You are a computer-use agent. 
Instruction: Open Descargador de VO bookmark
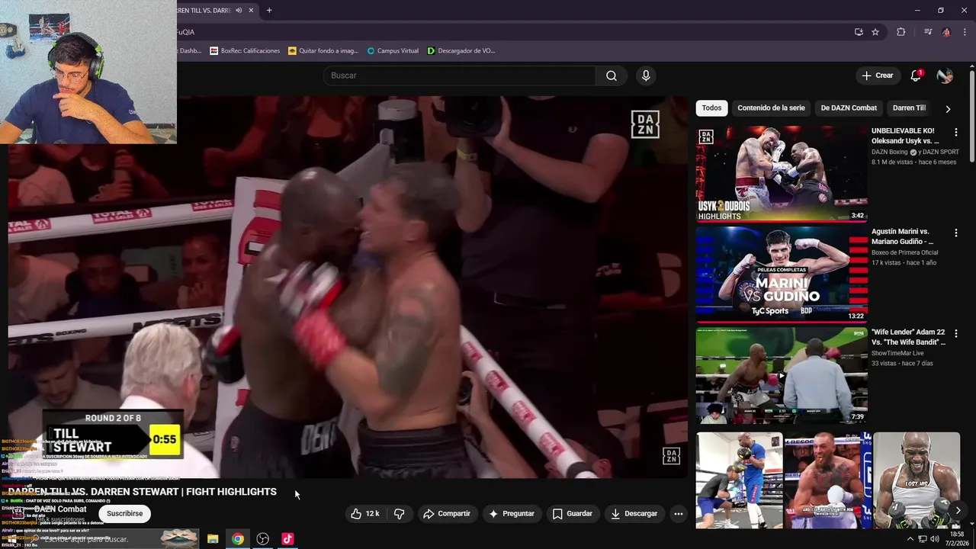461,51
